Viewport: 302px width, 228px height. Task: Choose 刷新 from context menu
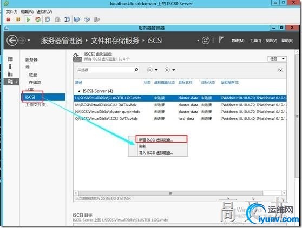pyautogui.click(x=142, y=146)
